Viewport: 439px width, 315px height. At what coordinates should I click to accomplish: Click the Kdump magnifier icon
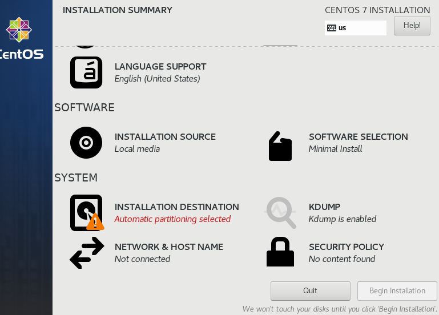pos(280,213)
